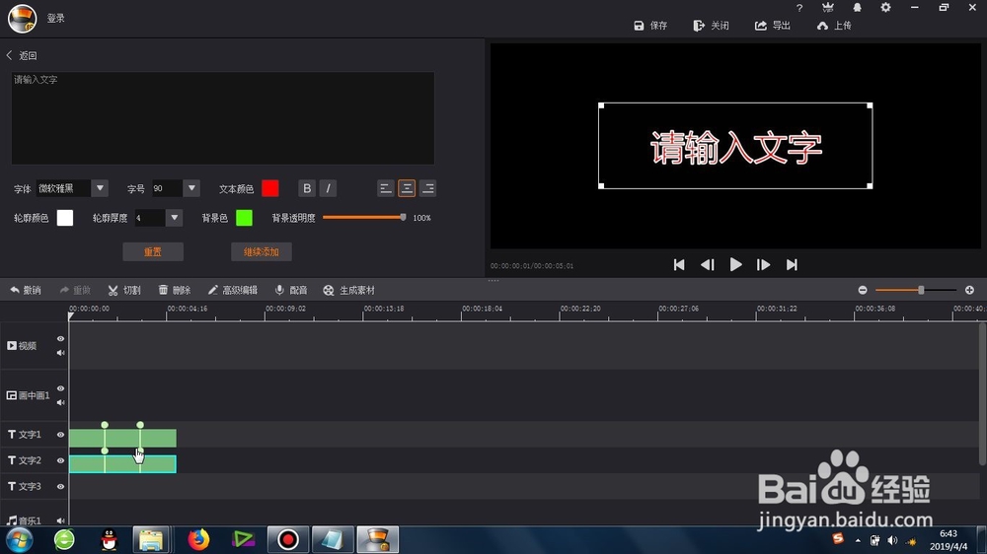Click the 配音 voiceover microphone button

[x=291, y=290]
